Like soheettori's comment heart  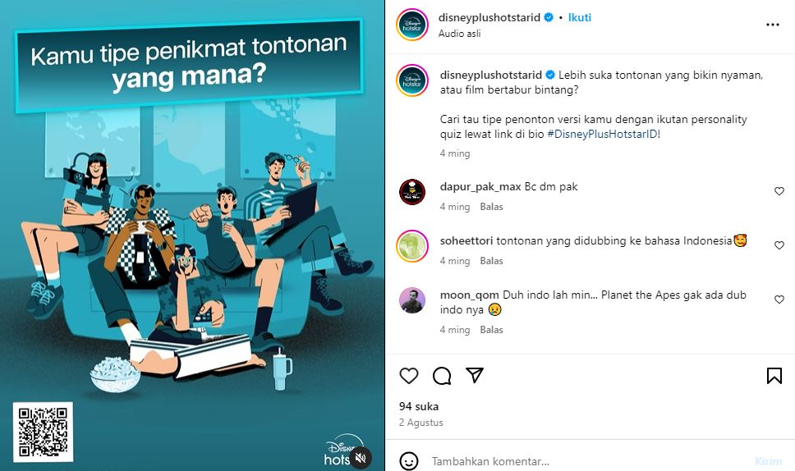click(779, 245)
